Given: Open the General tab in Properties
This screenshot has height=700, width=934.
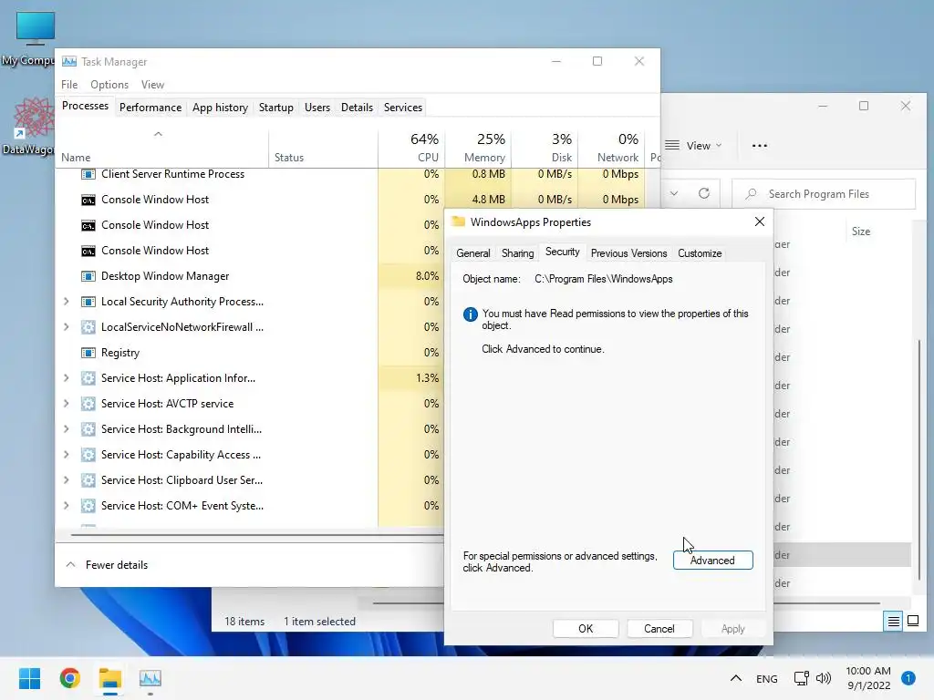Looking at the screenshot, I should coord(473,253).
